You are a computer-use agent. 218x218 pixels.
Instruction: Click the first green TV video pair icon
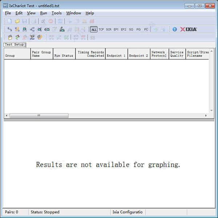click(25, 29)
